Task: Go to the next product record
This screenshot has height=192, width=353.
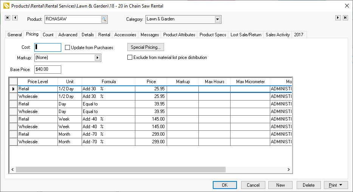Action: 338,18
